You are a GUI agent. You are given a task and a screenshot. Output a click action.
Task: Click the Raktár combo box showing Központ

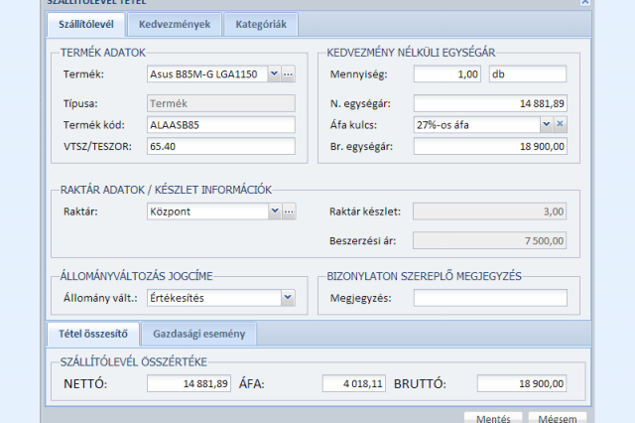point(207,211)
